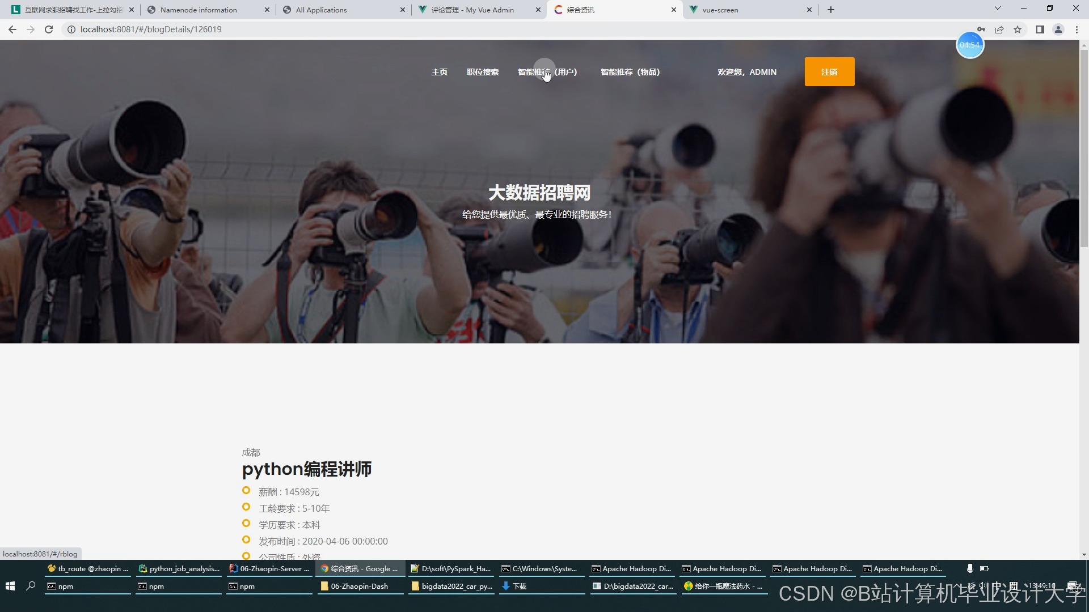
Task: Click the site information icon
Action: 71,29
